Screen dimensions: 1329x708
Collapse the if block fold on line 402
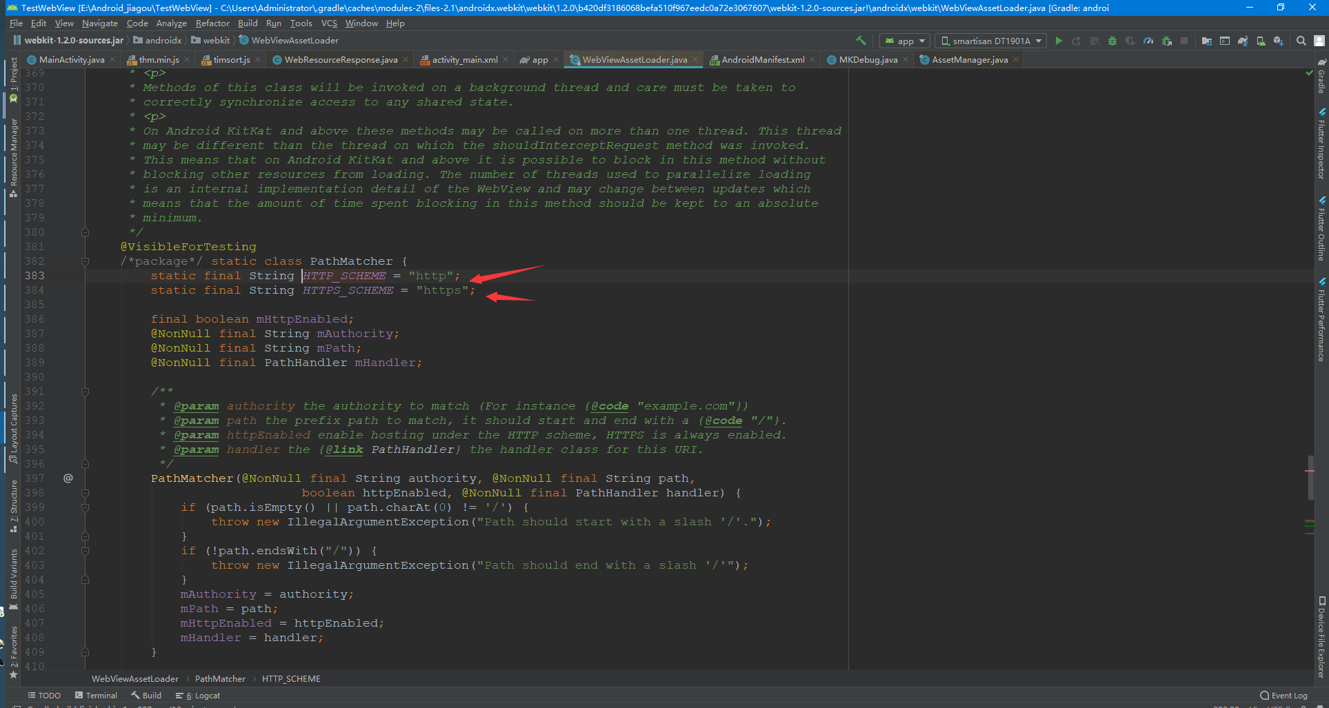pyautogui.click(x=85, y=551)
